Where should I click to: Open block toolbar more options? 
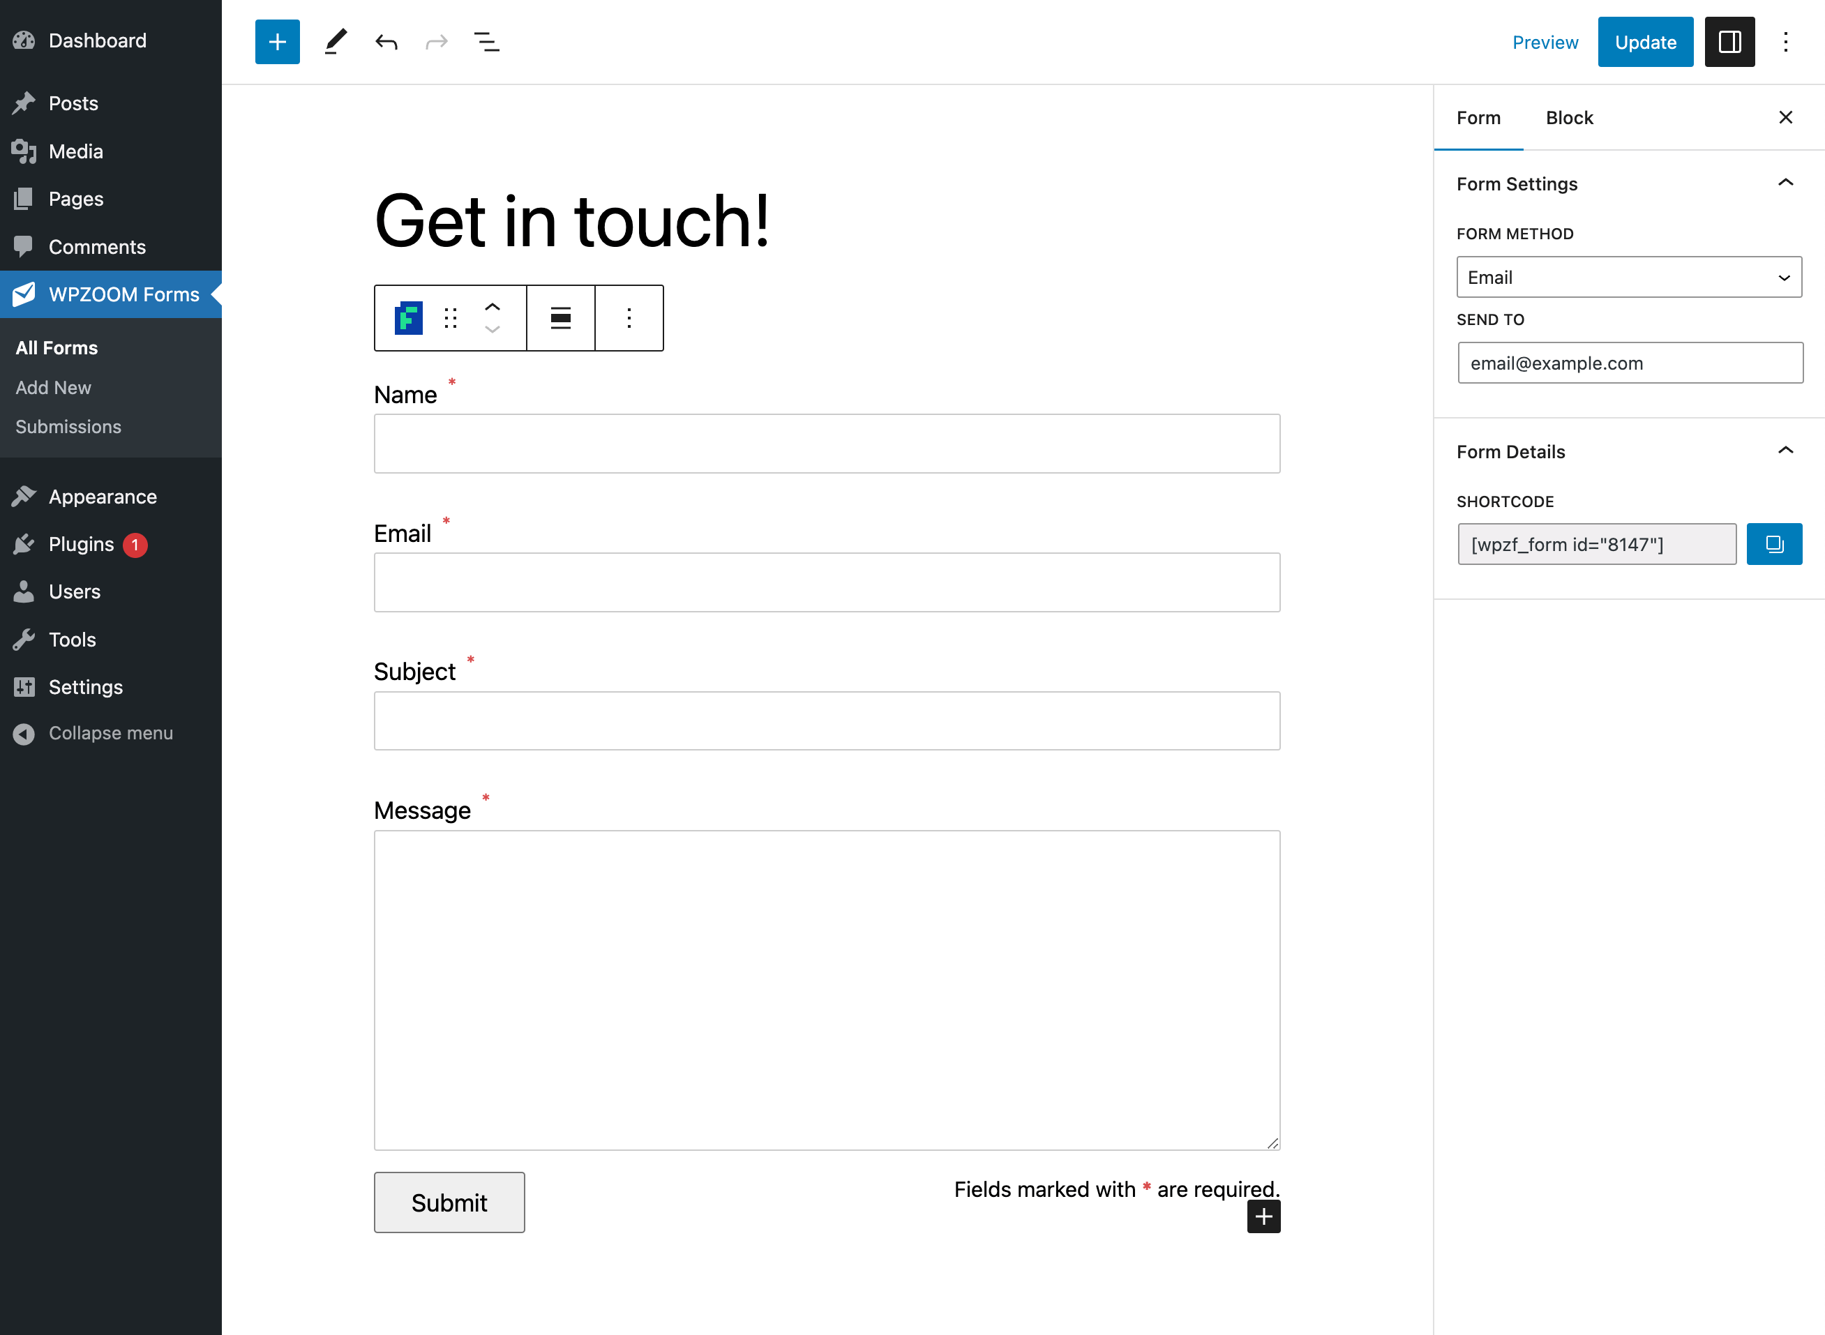(629, 318)
